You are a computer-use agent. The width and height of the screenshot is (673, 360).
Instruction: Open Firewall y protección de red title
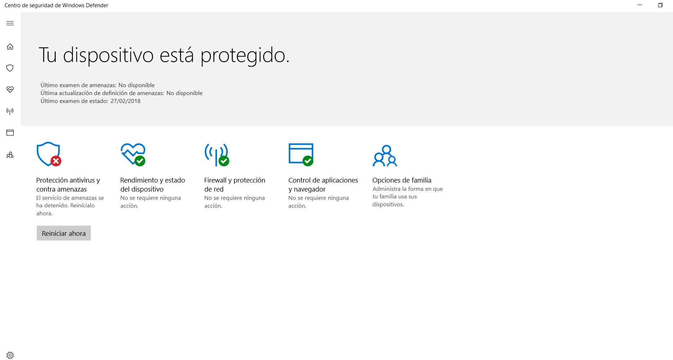[235, 185]
